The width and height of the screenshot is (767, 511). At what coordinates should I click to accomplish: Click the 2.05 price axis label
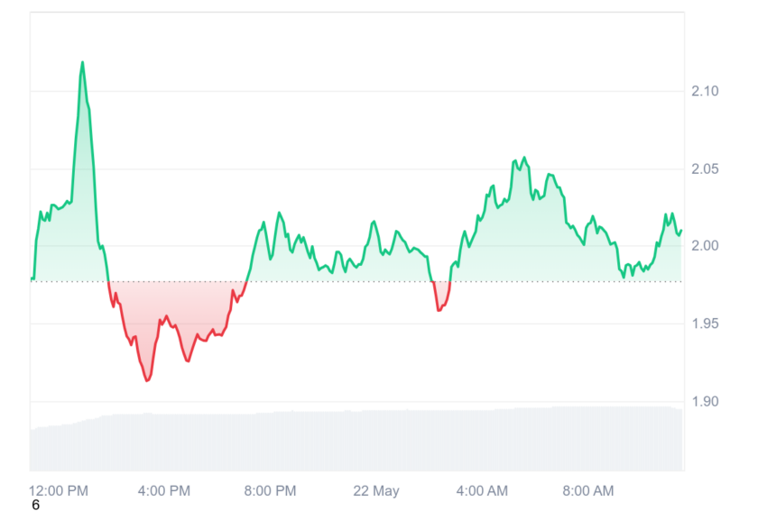705,169
